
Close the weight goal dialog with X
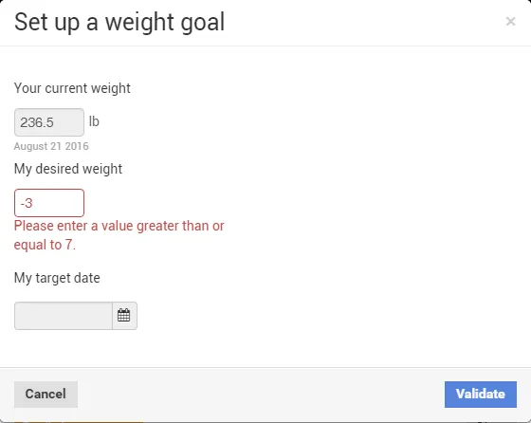point(510,22)
